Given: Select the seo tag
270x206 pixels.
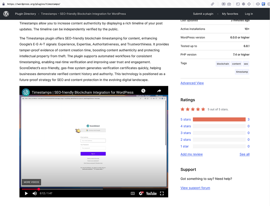Looking at the screenshot, I should tap(246, 64).
